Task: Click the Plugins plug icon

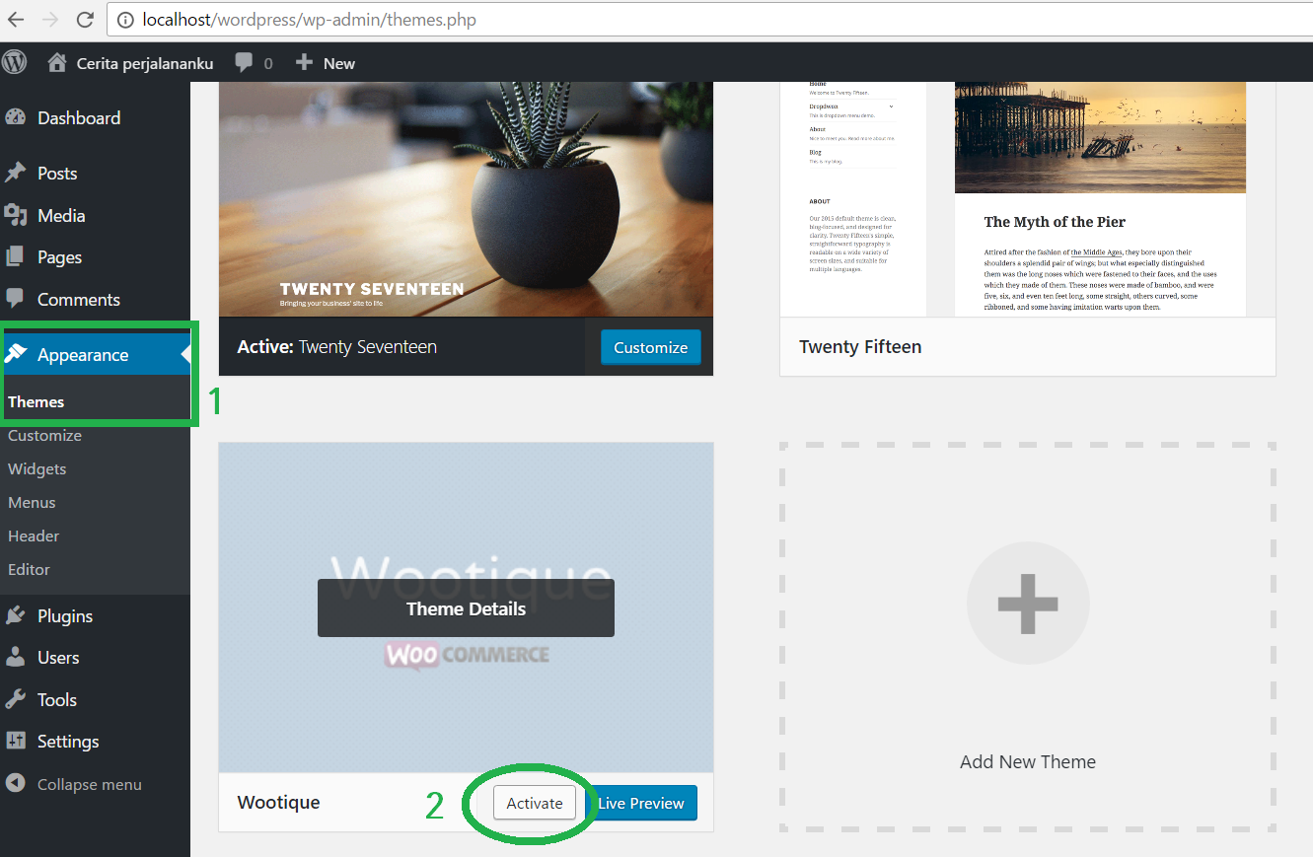Action: point(15,615)
